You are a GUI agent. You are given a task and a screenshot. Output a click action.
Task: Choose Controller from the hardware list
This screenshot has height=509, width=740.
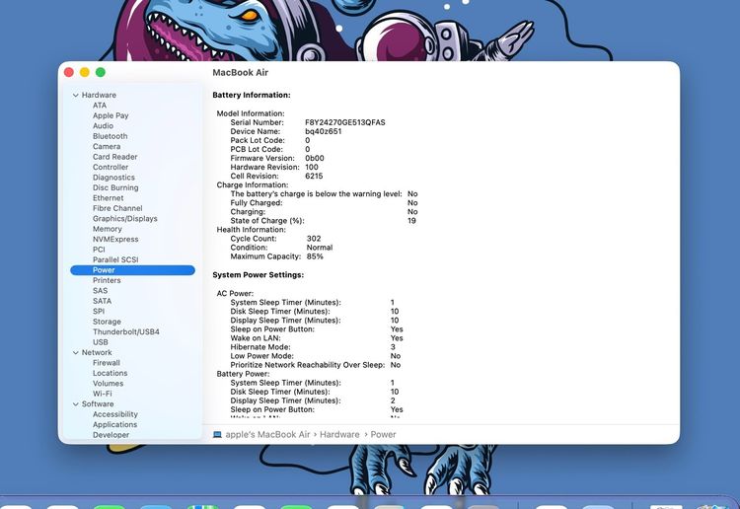(111, 167)
